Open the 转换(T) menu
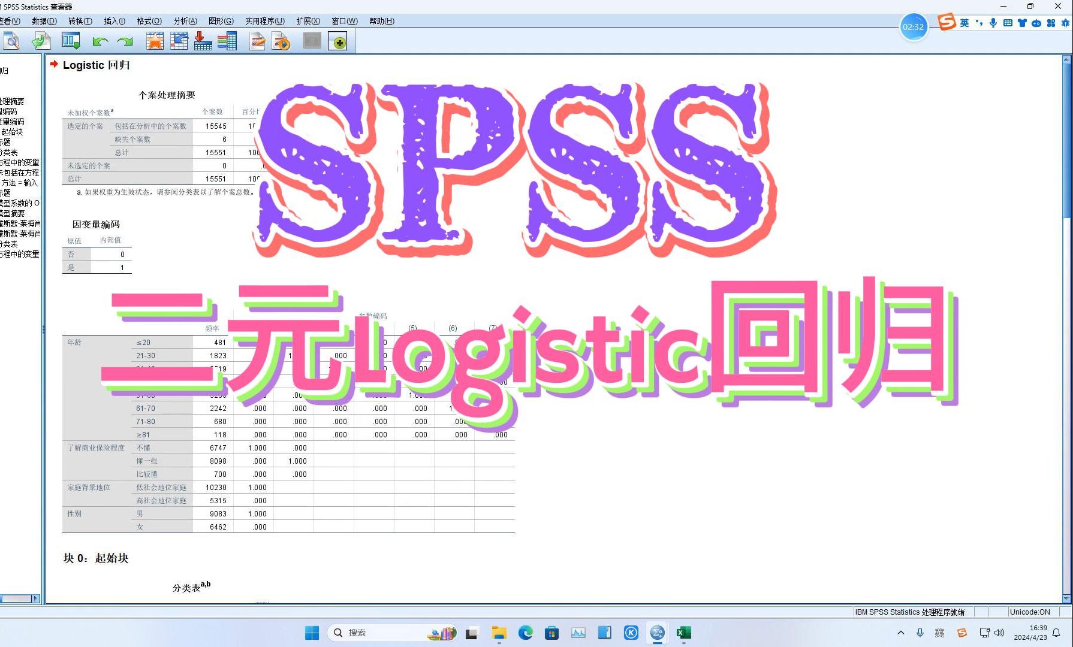Screen dimensions: 1073x647 (80, 21)
